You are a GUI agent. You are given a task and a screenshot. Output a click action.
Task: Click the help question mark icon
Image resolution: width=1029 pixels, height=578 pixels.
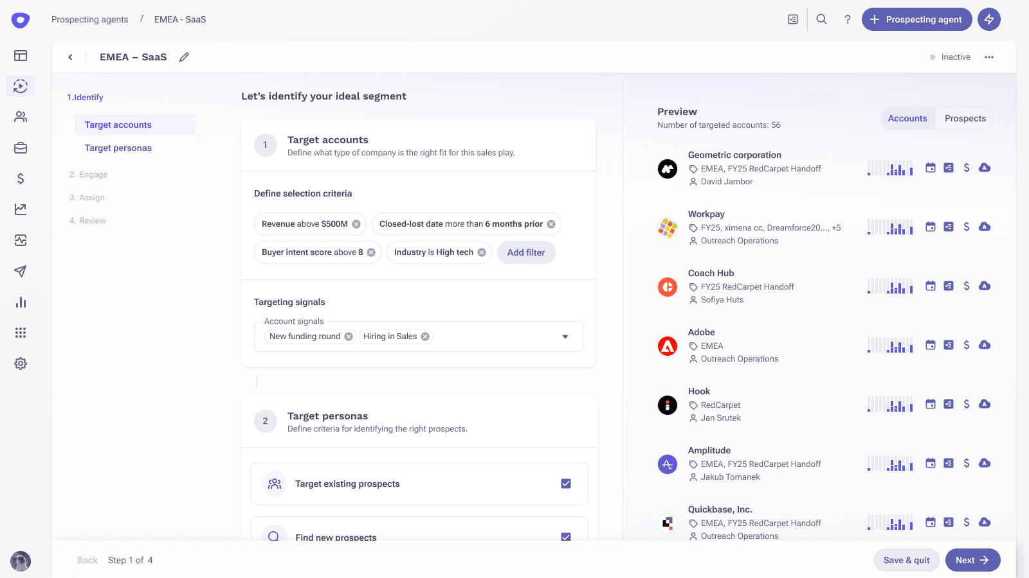click(847, 19)
